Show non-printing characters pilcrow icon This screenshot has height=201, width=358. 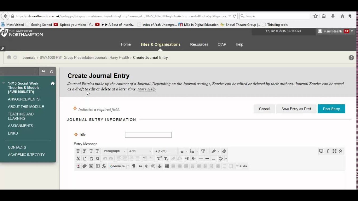click(x=134, y=166)
